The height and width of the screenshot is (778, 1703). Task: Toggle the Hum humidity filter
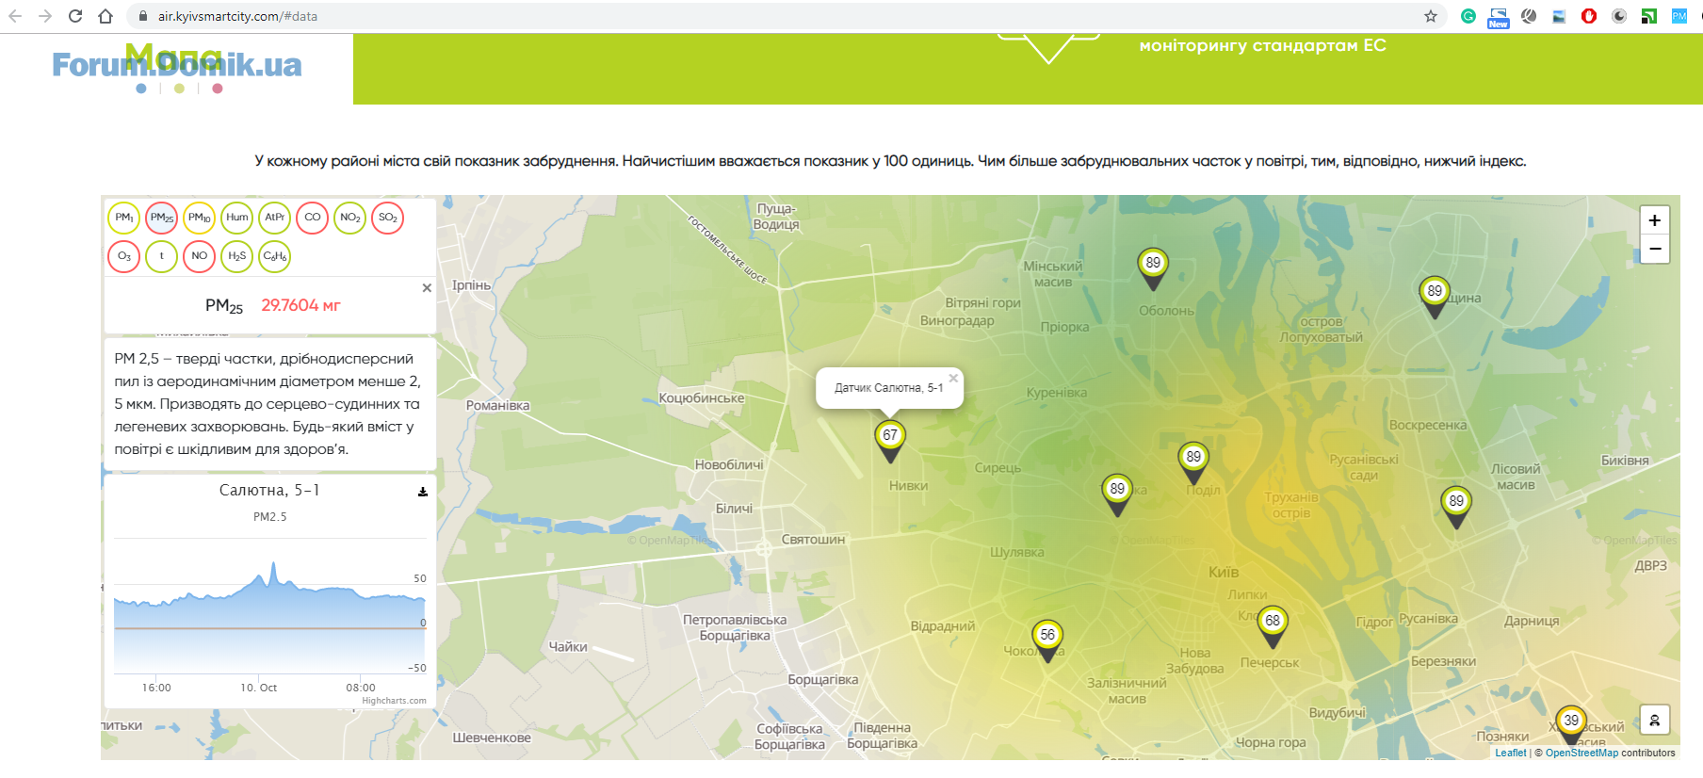236,218
